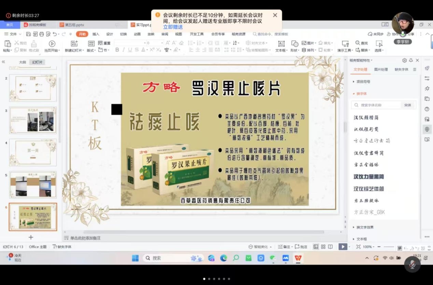Open the 插入 (Insert) ribbon tab
The width and height of the screenshot is (433, 285).
pyautogui.click(x=96, y=34)
